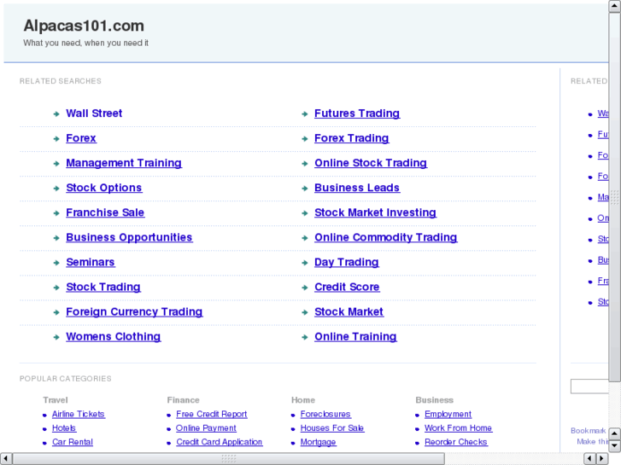Image resolution: width=621 pixels, height=465 pixels.
Task: Click the arrow icon beside Futures Trading
Action: [305, 114]
